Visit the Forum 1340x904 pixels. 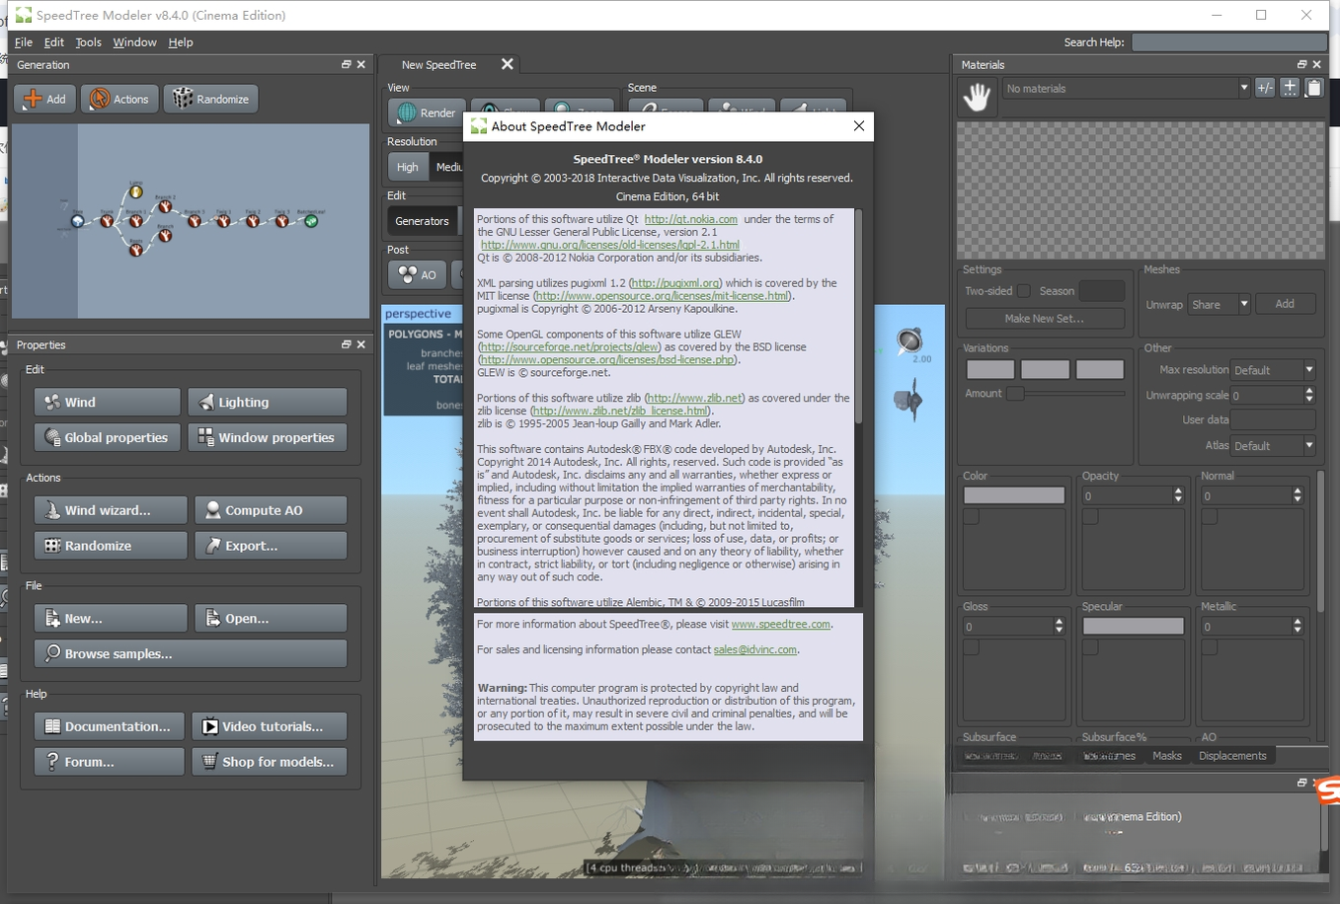[x=110, y=762]
